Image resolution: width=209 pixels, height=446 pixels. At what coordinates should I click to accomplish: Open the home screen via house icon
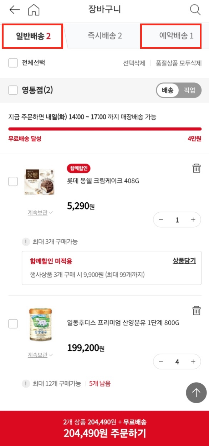[34, 10]
